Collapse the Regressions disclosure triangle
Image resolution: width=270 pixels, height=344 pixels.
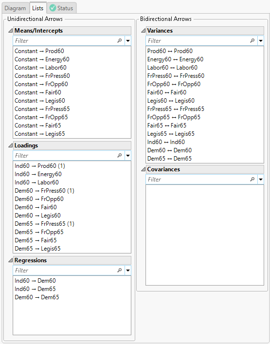click(10, 260)
